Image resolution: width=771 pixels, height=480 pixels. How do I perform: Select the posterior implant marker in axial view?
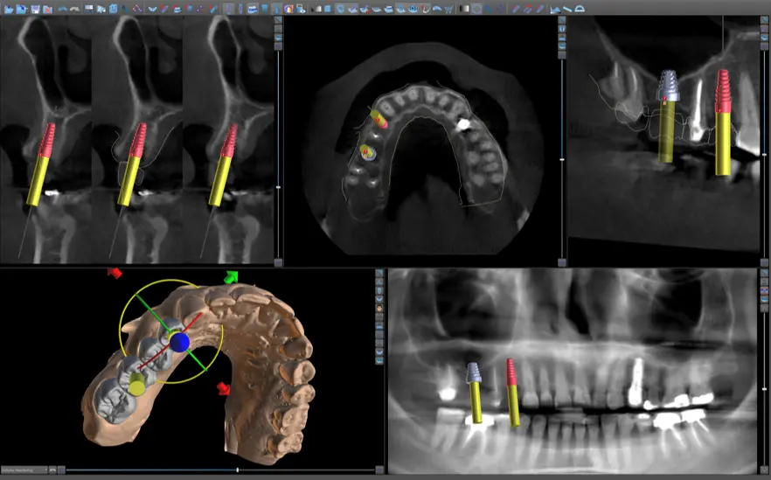coord(367,152)
